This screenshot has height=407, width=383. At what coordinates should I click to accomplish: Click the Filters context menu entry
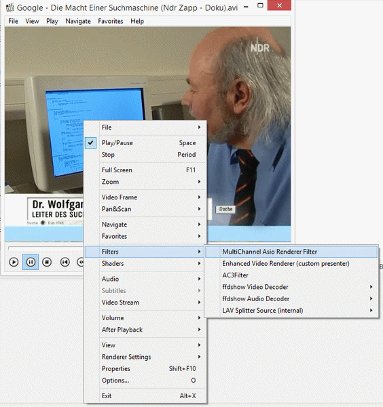[x=145, y=252]
